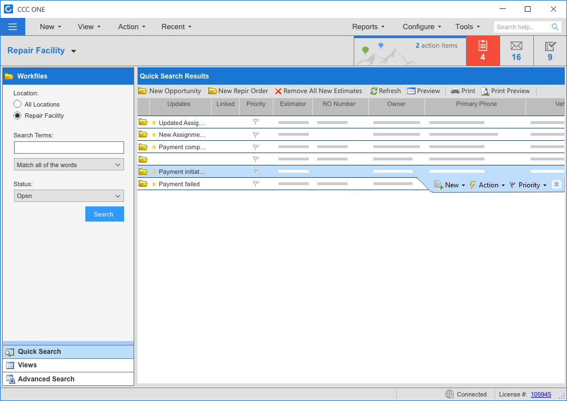Switch to the Quick Search pane
567x401 pixels.
pyautogui.click(x=68, y=352)
